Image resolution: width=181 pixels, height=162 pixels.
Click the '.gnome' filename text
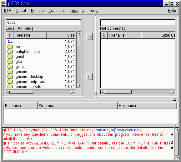click(x=21, y=72)
